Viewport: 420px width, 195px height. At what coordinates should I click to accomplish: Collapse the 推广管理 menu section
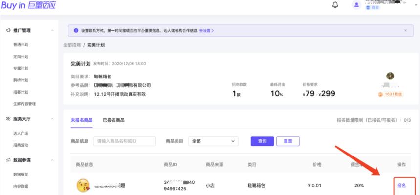tap(52, 30)
